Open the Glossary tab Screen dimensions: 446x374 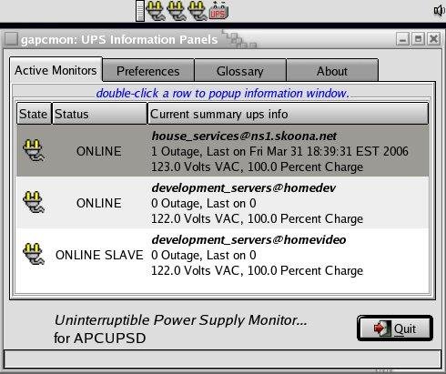[240, 71]
